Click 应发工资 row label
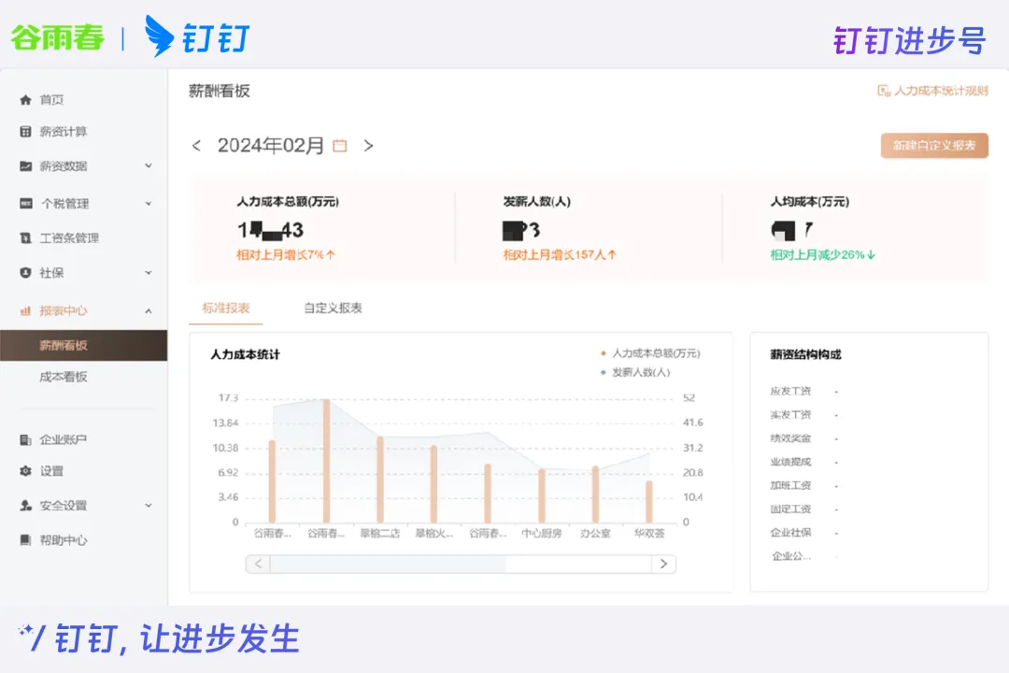This screenshot has height=673, width=1009. [791, 391]
